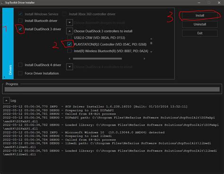Click the ScpToolkit title bar app icon
Viewport: 224px width, 174px height.
(x=2, y=3)
